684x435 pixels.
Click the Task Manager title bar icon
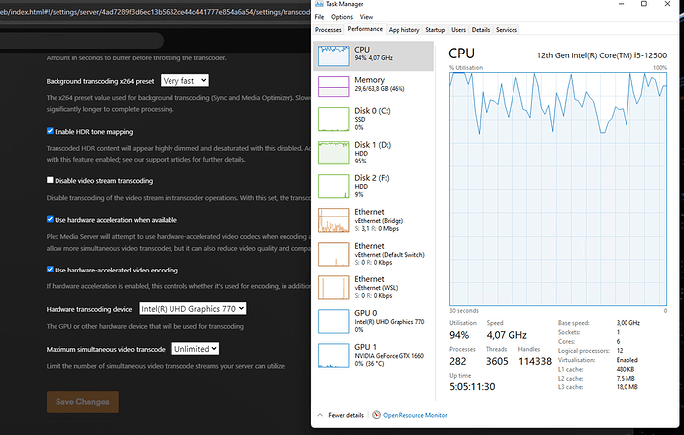[x=319, y=4]
